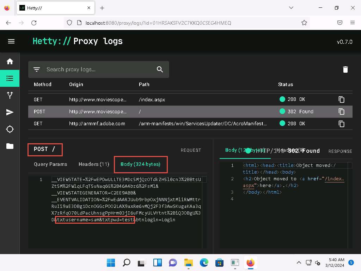Copy the POST request row to clipboard
The height and width of the screenshot is (271, 361).
[341, 112]
